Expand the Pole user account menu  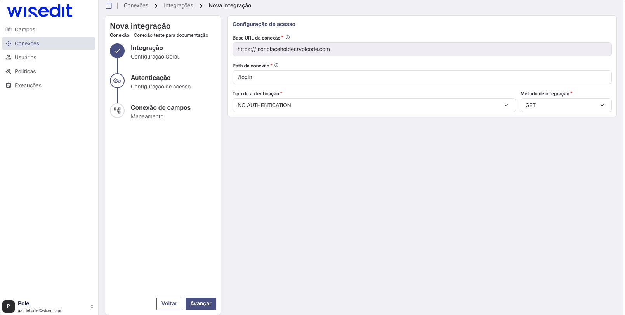[x=92, y=306]
